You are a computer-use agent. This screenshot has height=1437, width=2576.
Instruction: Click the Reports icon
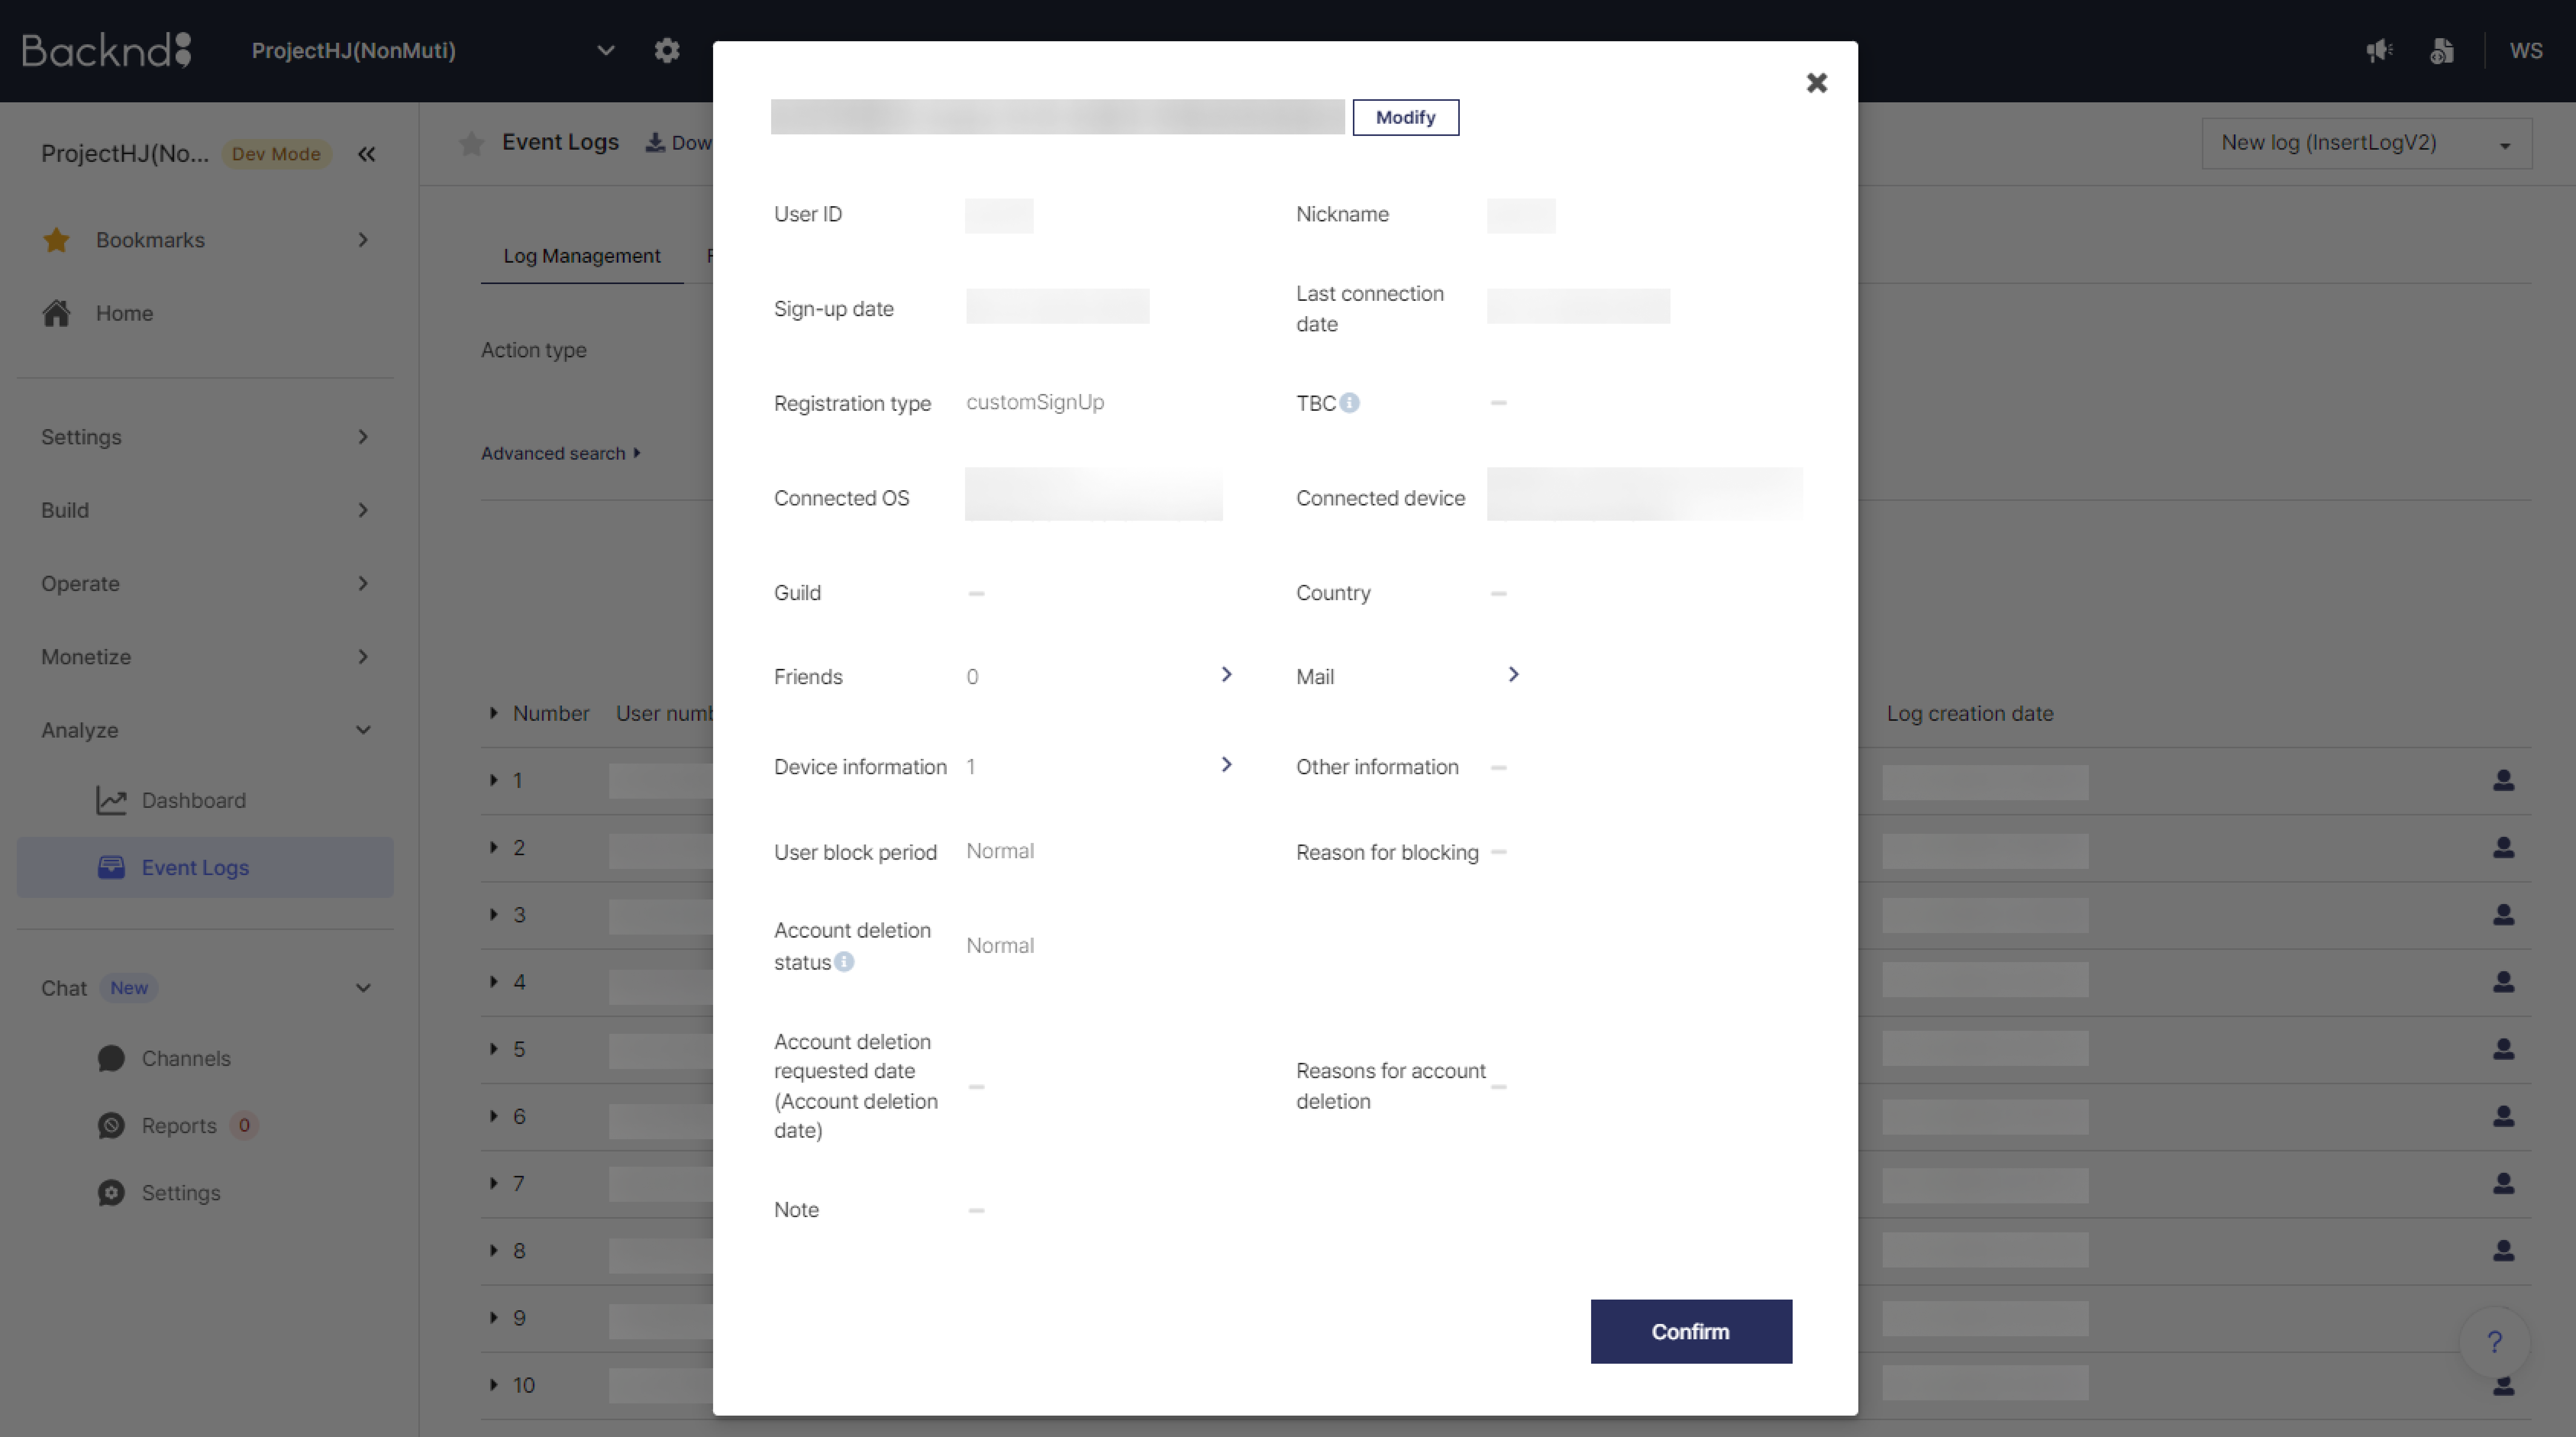[111, 1125]
